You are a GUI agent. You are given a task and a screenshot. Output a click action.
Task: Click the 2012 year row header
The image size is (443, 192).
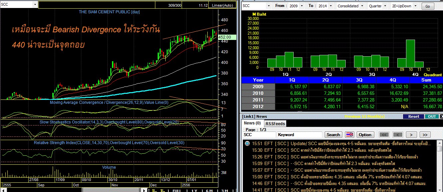pos(258,106)
